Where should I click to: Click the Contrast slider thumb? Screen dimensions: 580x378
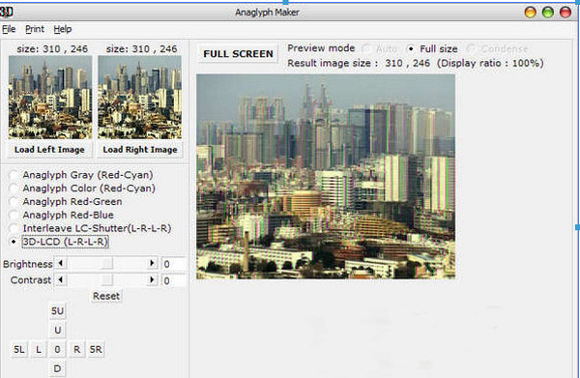(107, 280)
